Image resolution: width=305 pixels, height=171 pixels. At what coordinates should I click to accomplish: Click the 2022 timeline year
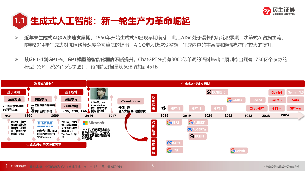[x=248, y=116]
